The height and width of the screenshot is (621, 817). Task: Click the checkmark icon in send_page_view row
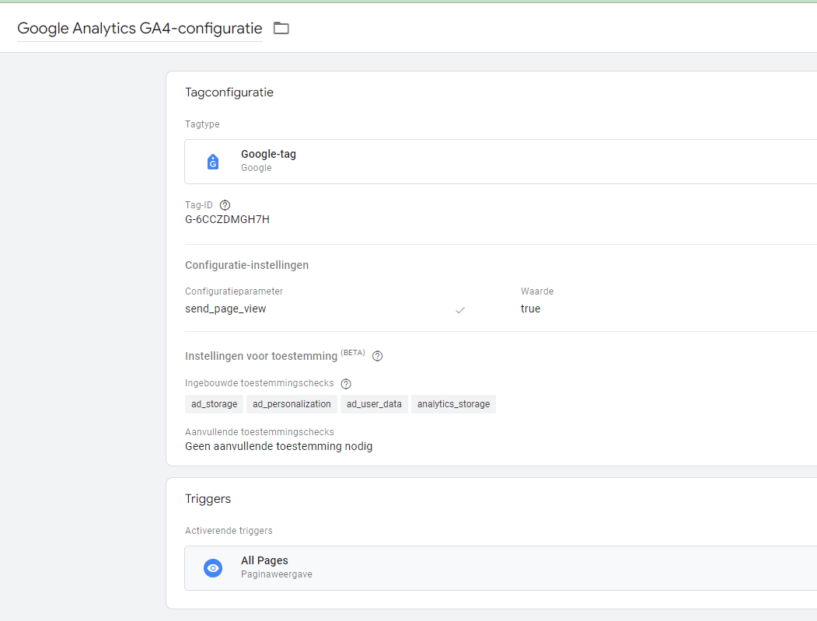460,310
